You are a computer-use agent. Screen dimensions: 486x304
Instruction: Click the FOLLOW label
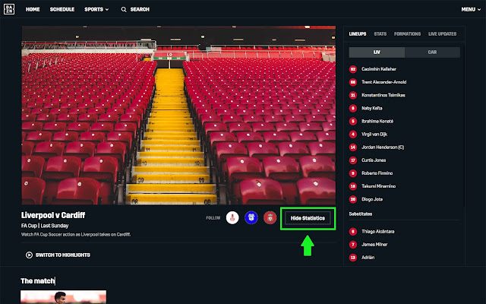tap(213, 218)
